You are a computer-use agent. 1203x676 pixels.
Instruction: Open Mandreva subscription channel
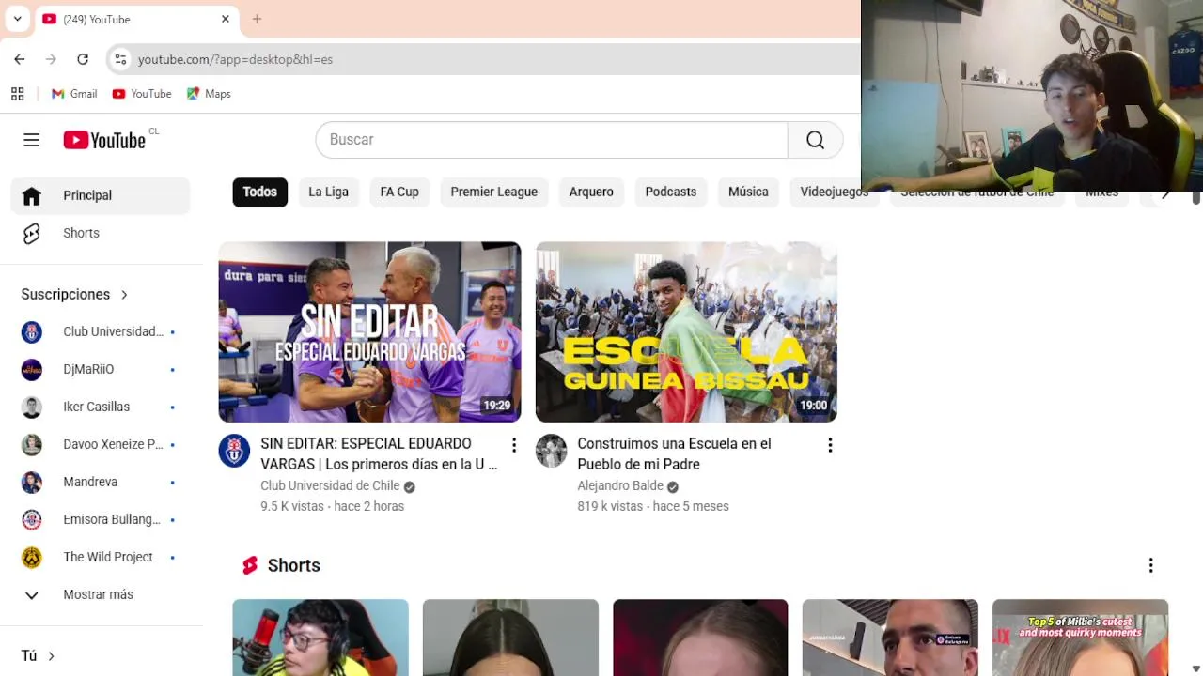pos(101,482)
